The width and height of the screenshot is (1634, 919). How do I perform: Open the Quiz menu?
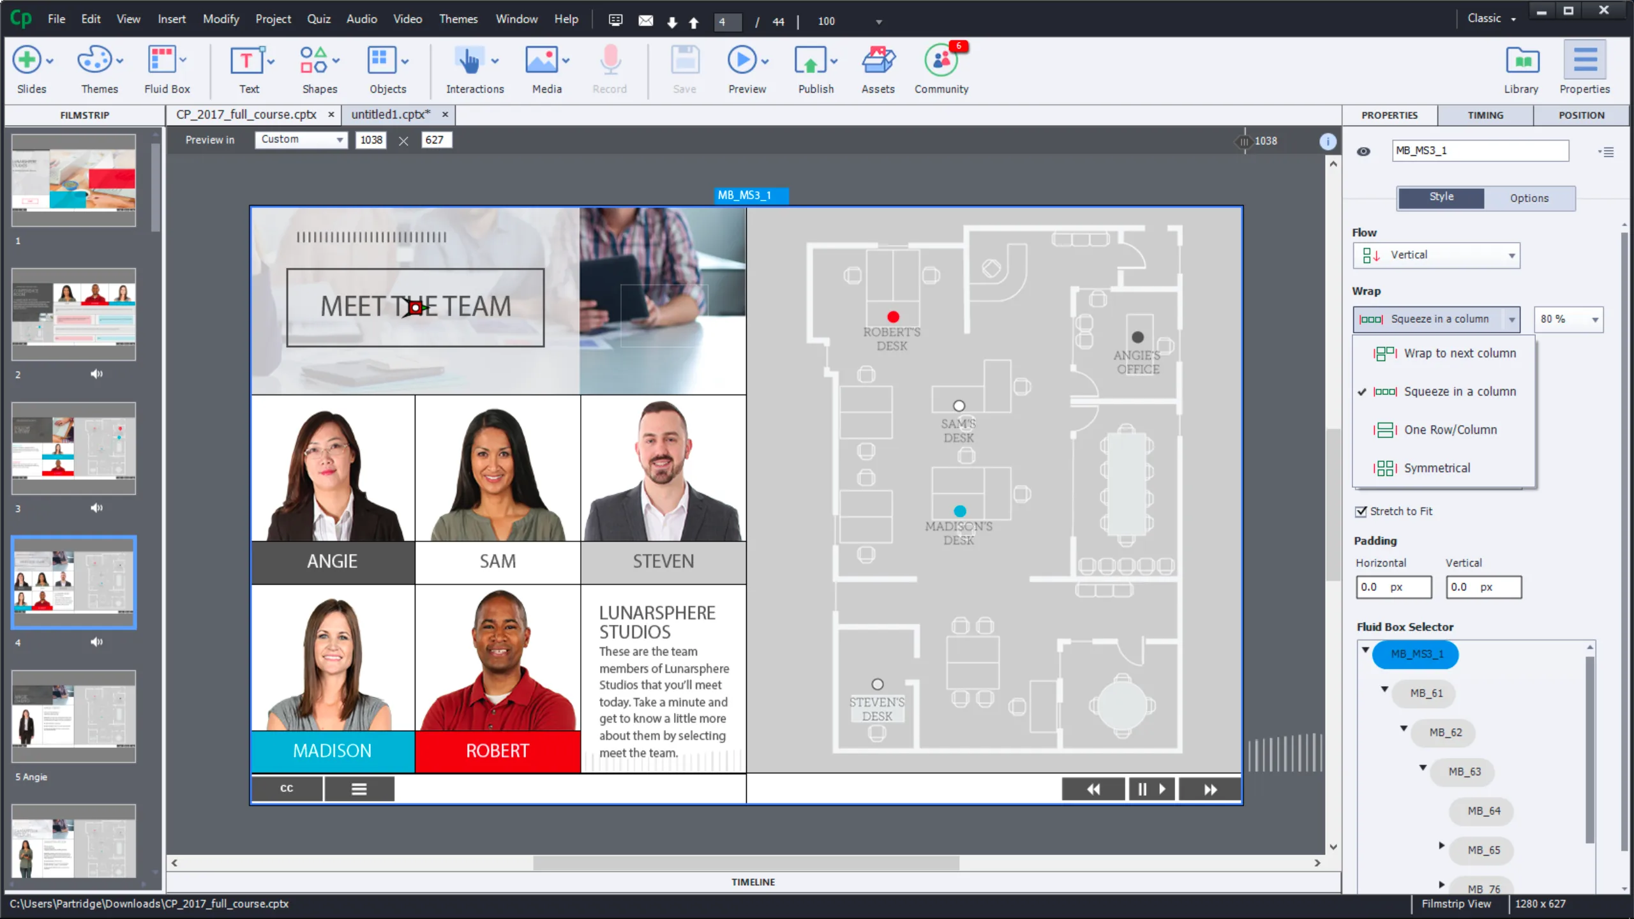coord(318,19)
